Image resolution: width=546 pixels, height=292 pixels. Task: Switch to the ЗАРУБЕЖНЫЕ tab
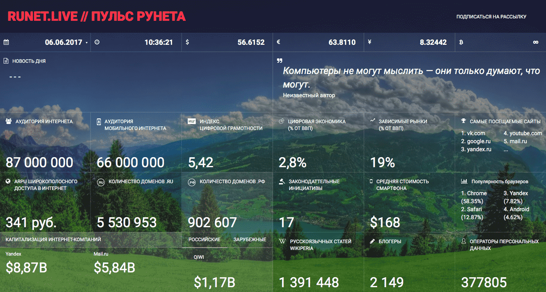pos(250,239)
